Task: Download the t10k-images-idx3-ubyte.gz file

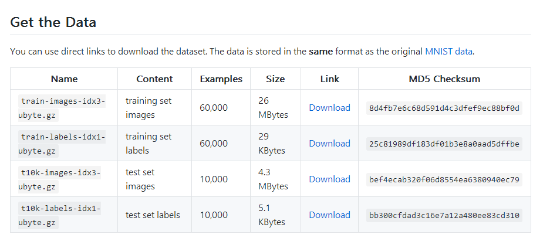Action: tap(329, 179)
